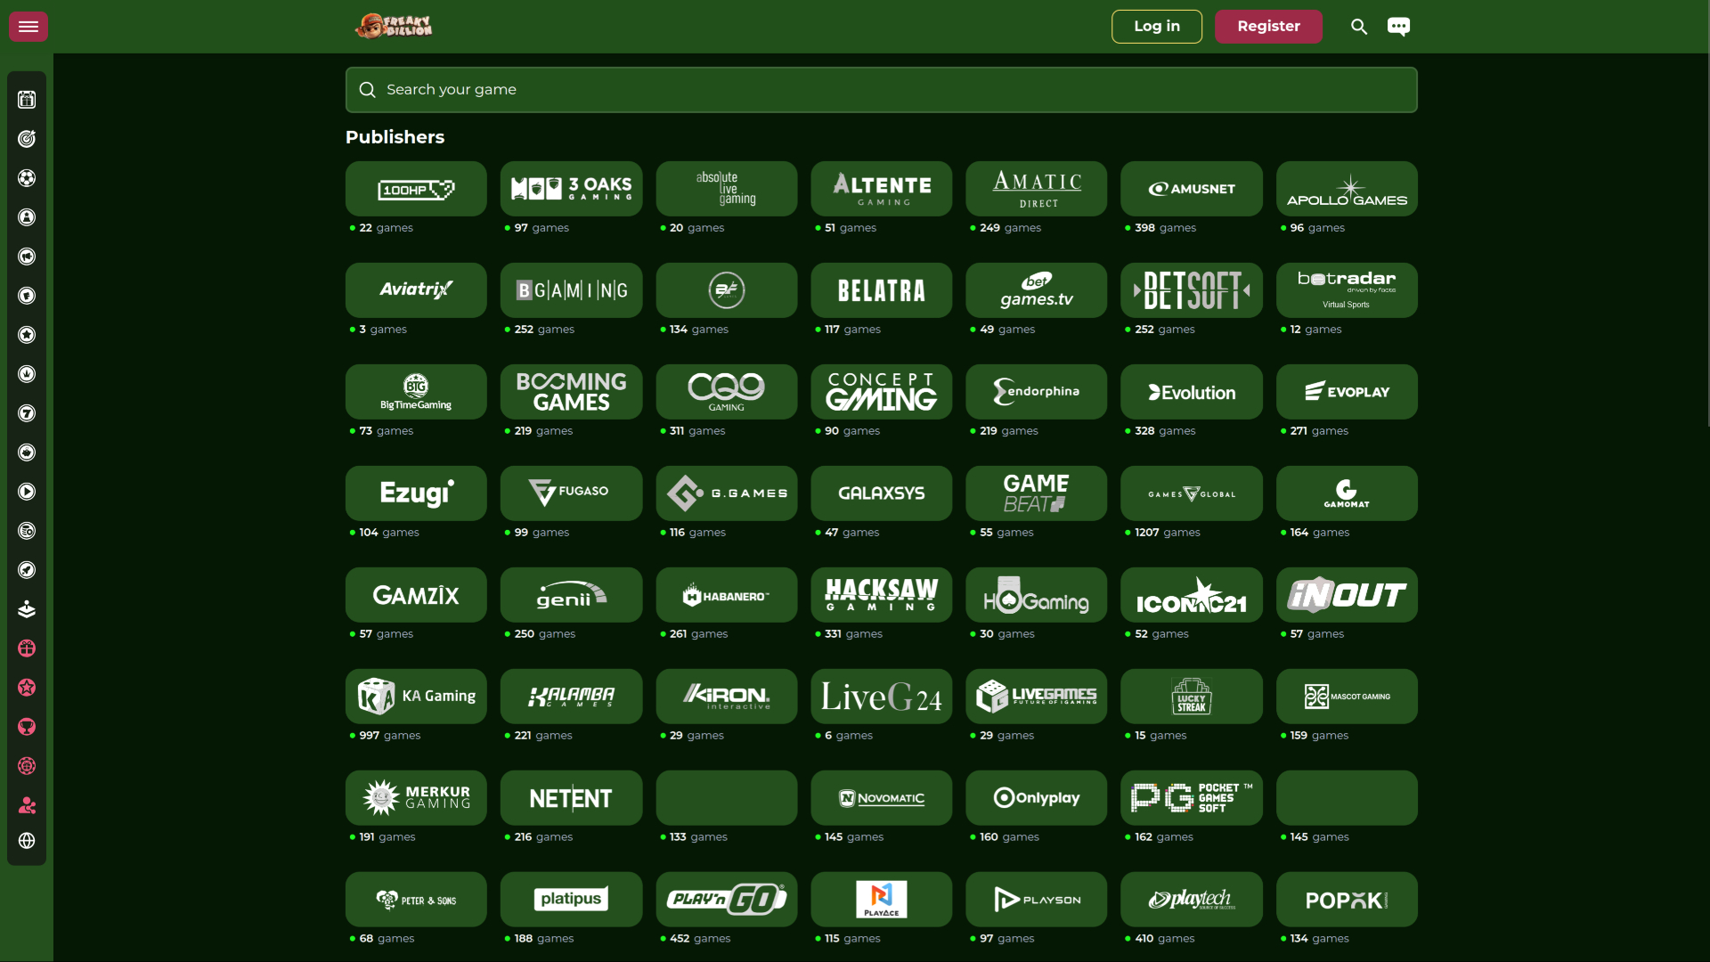Viewport: 1710px width, 962px height.
Task: Click the Log in button
Action: point(1156,27)
